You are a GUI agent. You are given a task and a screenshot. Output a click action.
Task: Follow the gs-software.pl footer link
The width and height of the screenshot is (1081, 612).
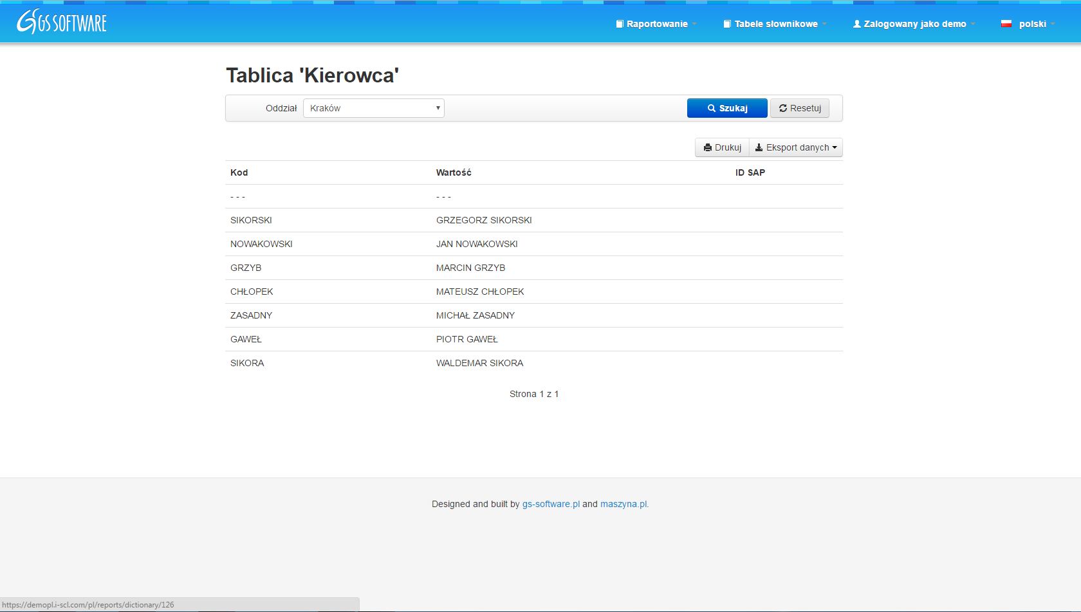tap(551, 504)
